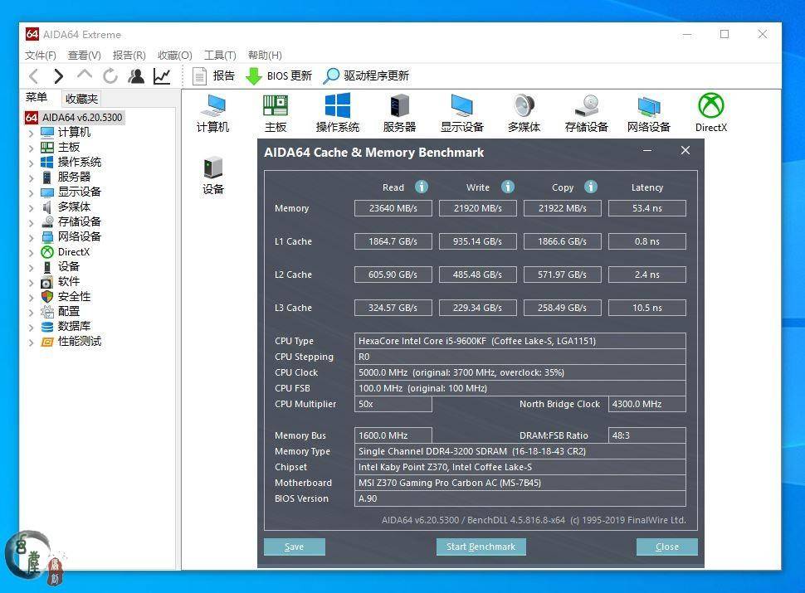The image size is (805, 593).
Task: Click the info icon next to Read
Action: 422,187
